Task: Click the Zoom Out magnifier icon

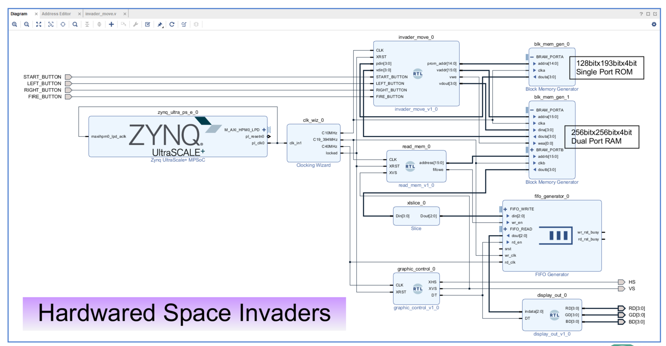Action: [x=27, y=24]
